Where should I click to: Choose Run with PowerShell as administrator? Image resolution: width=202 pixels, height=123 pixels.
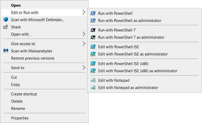tap(145, 20)
